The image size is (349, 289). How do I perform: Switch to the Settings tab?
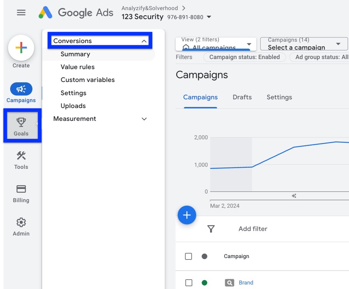click(x=279, y=97)
